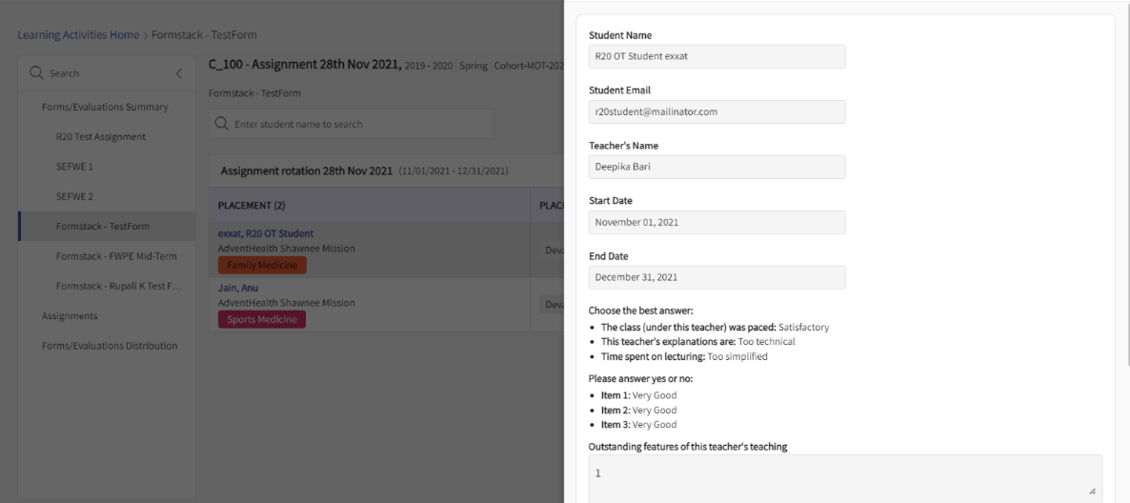Collapse the sidebar with the chevron arrow
Image resolution: width=1130 pixels, height=503 pixels.
[x=178, y=73]
